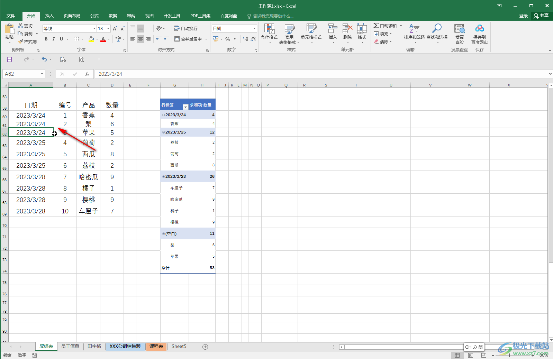Click the Insert cells icon

333,29
